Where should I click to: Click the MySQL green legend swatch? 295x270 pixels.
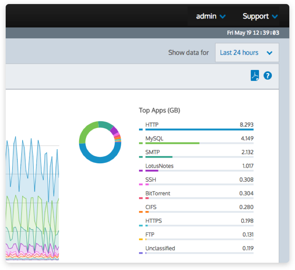click(x=141, y=143)
